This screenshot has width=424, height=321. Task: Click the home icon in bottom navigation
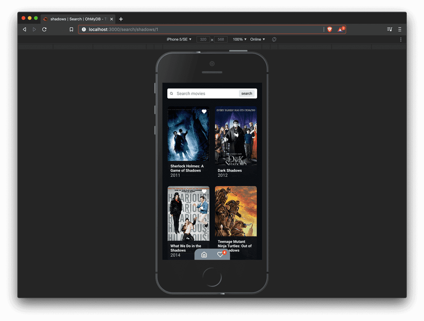204,255
